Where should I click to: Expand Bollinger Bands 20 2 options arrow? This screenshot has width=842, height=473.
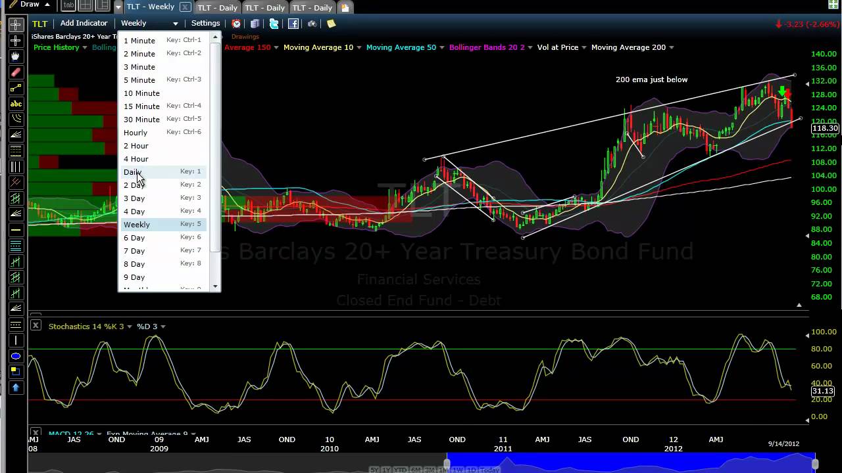pyautogui.click(x=531, y=47)
